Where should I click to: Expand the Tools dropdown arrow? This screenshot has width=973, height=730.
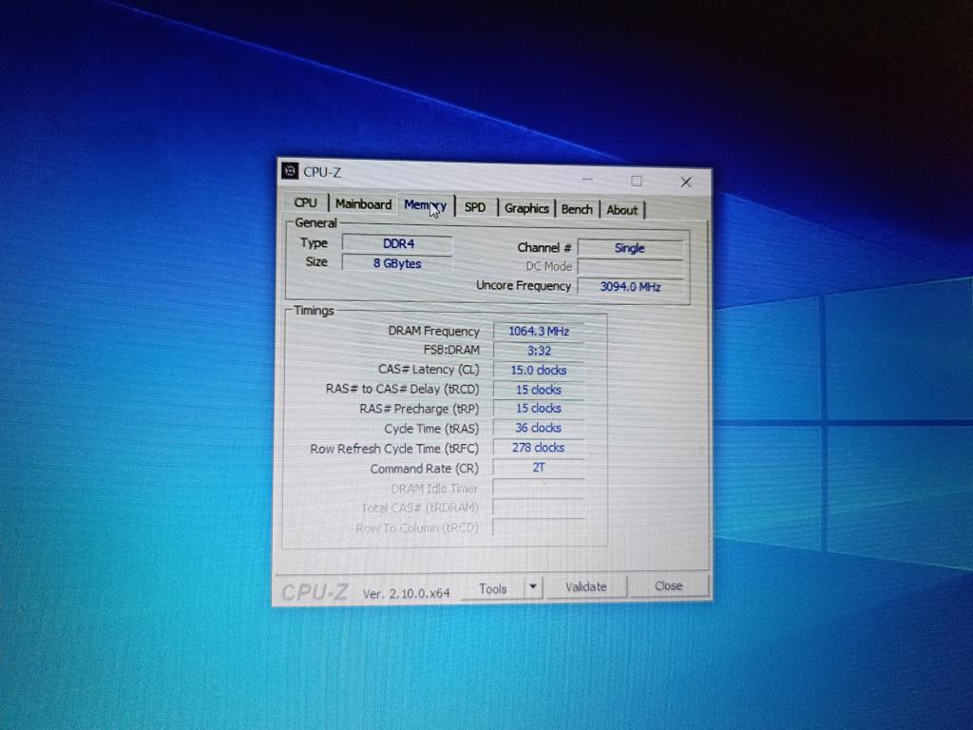(533, 586)
